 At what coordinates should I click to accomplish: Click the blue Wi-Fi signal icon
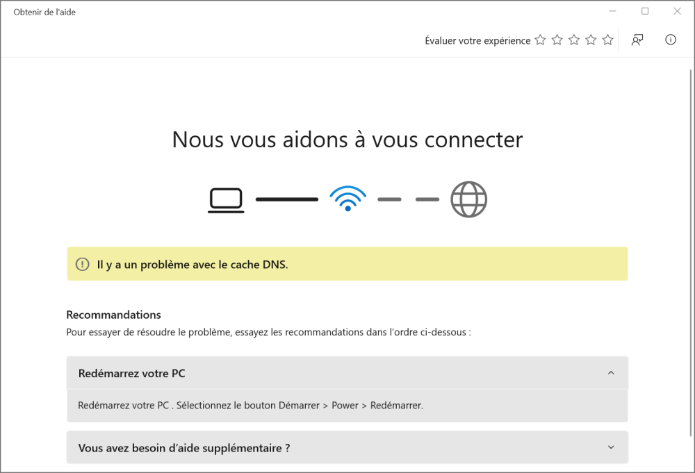pyautogui.click(x=347, y=199)
